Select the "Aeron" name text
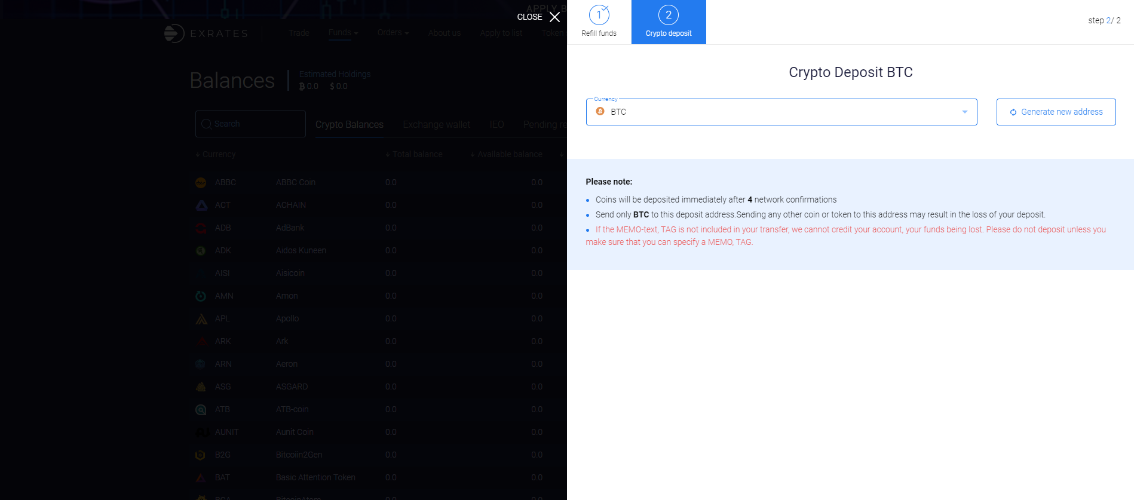Viewport: 1134px width, 500px height. pos(287,364)
